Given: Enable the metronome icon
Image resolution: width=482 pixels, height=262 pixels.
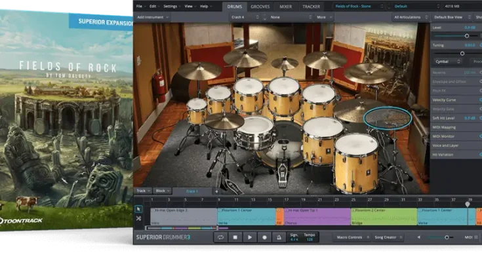Looking at the screenshot, I should point(279,237).
